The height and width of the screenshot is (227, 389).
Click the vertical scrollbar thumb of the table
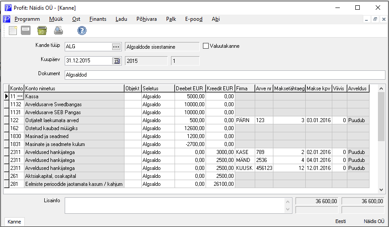pos(381,116)
